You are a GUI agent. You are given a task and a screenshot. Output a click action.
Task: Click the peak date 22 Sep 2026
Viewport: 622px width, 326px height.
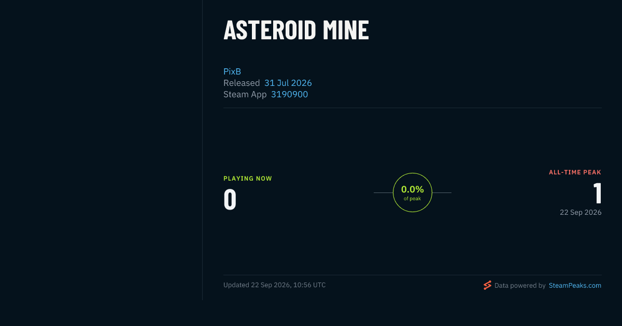point(581,212)
